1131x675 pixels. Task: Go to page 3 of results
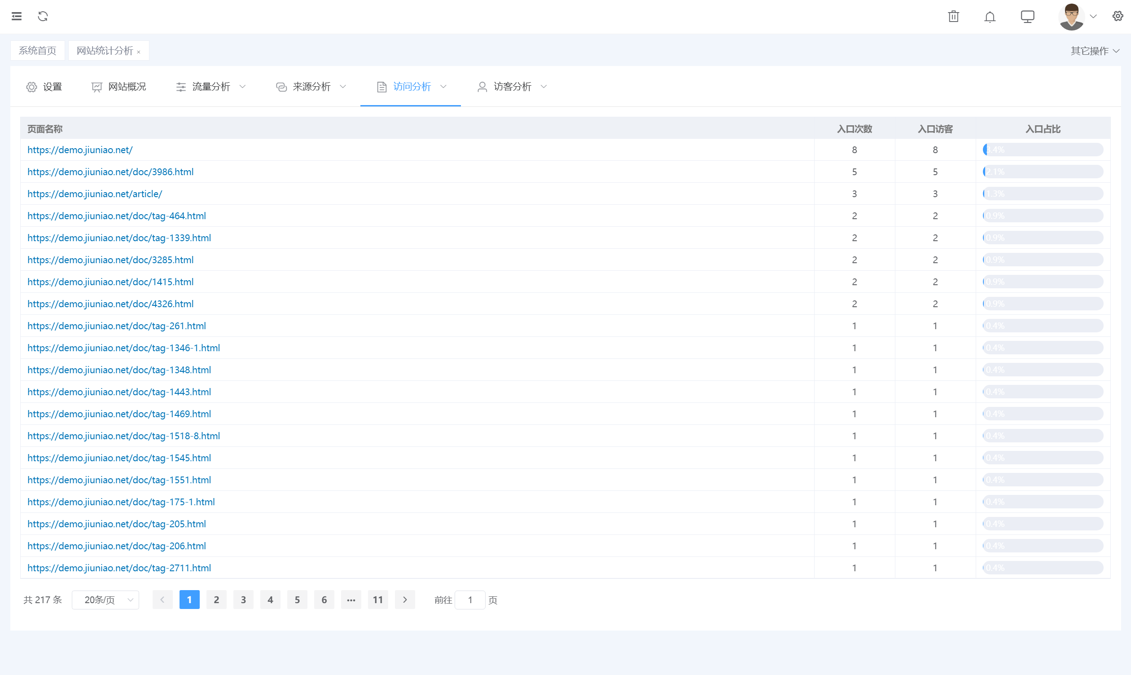click(243, 600)
